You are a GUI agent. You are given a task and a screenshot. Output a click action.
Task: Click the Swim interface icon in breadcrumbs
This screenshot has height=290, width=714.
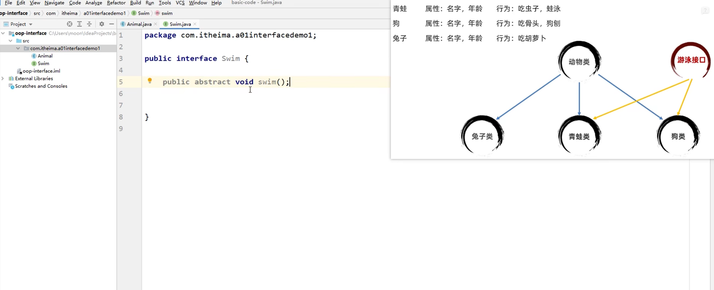[133, 13]
